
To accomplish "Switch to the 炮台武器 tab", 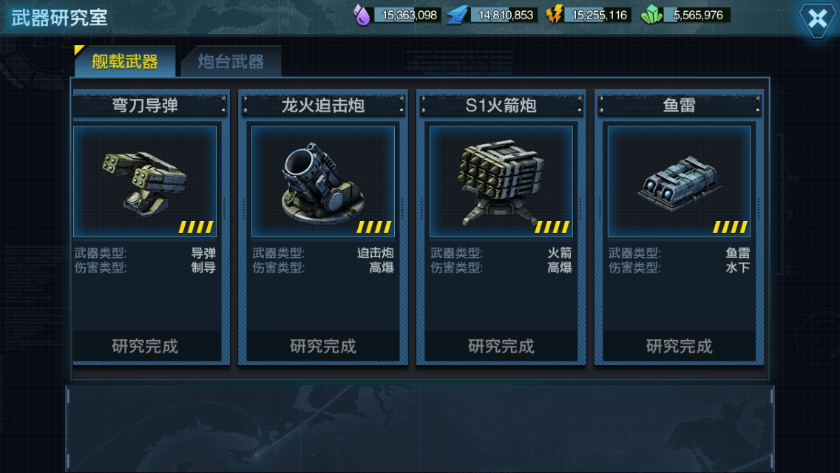I will tap(231, 61).
